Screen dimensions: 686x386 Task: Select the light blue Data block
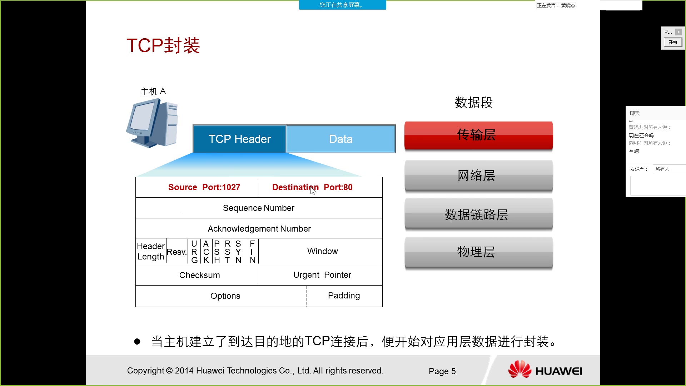point(341,139)
